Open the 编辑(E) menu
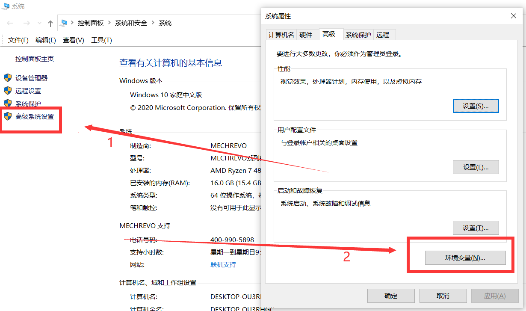This screenshot has width=526, height=311. pos(46,40)
